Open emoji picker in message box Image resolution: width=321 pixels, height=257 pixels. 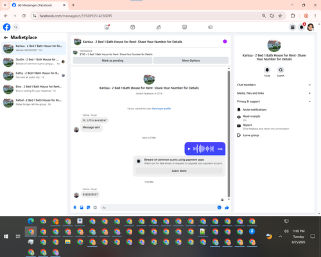click(x=219, y=208)
